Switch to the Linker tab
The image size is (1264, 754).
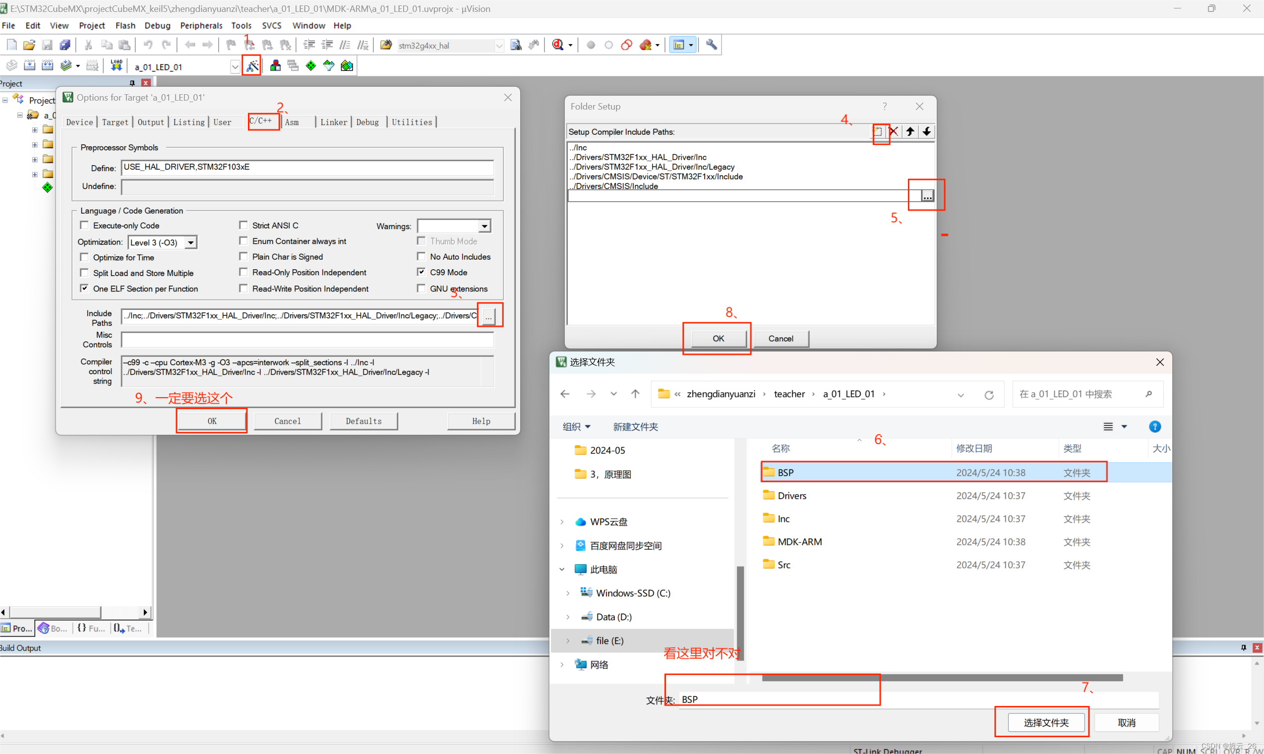coord(333,122)
